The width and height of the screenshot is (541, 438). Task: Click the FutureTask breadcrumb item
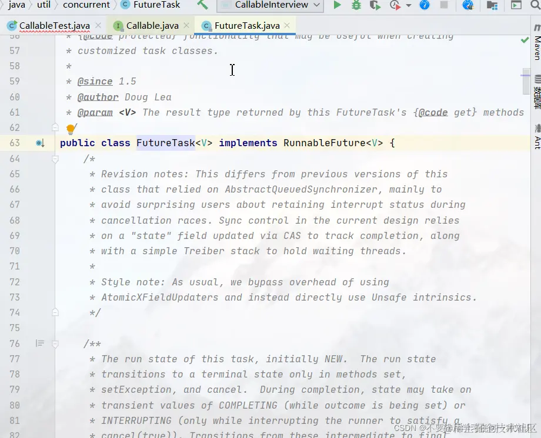156,5
